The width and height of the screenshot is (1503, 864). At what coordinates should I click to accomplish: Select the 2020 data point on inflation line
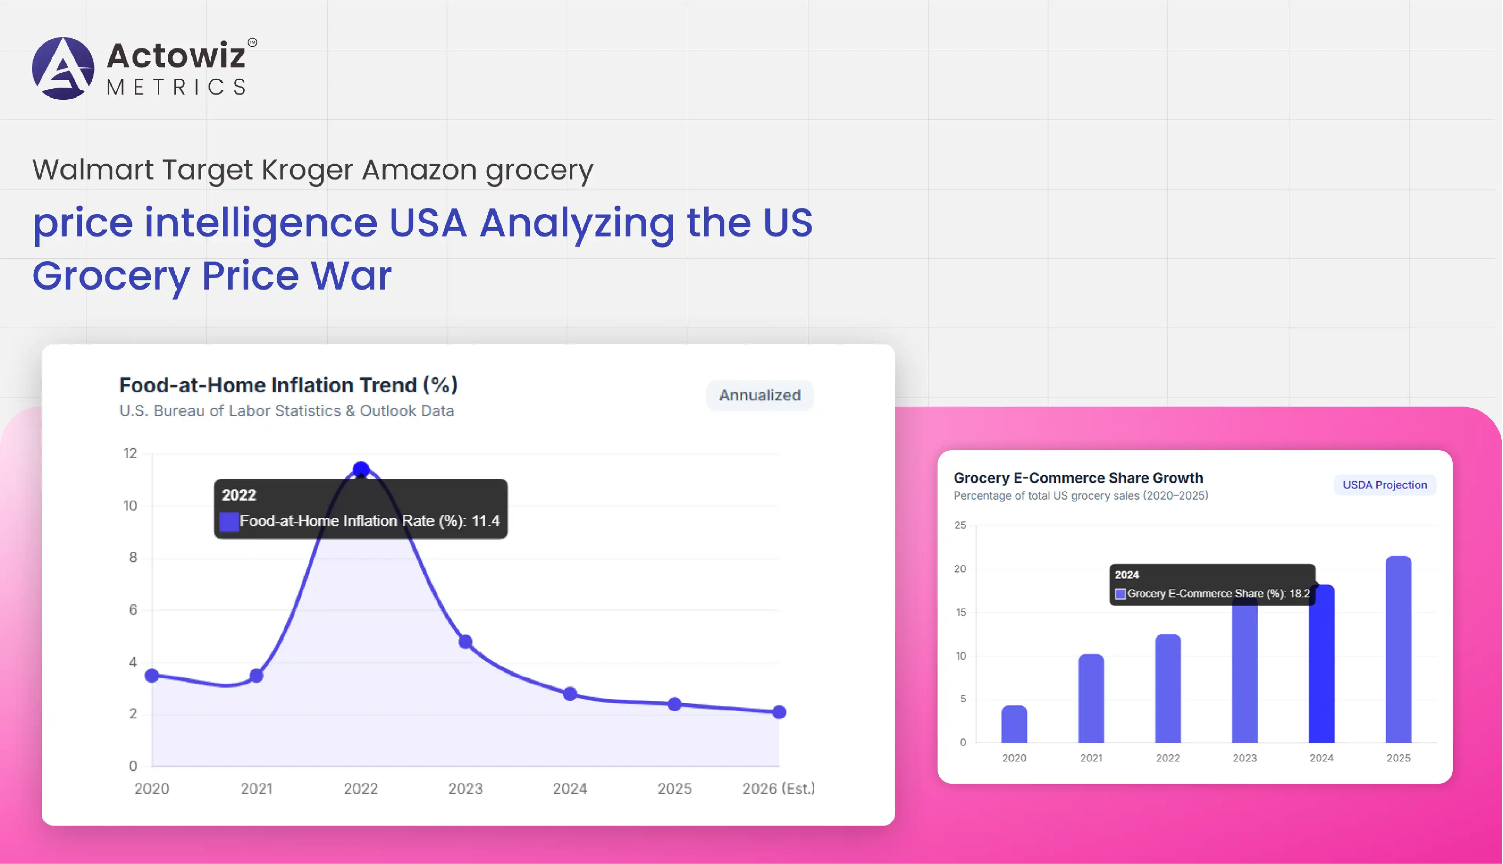pos(152,675)
